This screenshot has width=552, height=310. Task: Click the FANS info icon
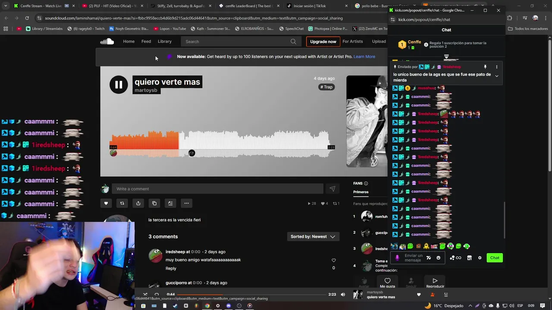pos(366,183)
